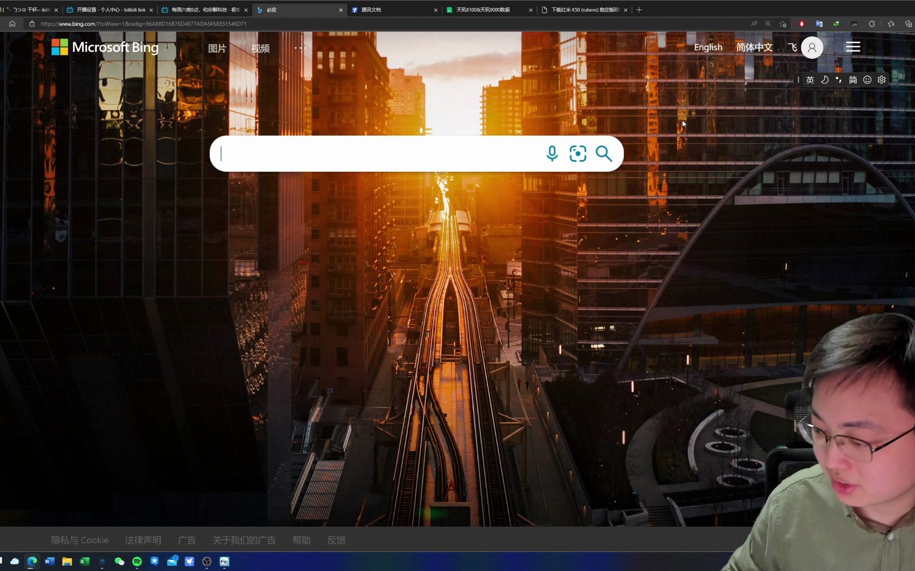Open the mail app with badge on taskbar
Image resolution: width=915 pixels, height=571 pixels.
(172, 561)
